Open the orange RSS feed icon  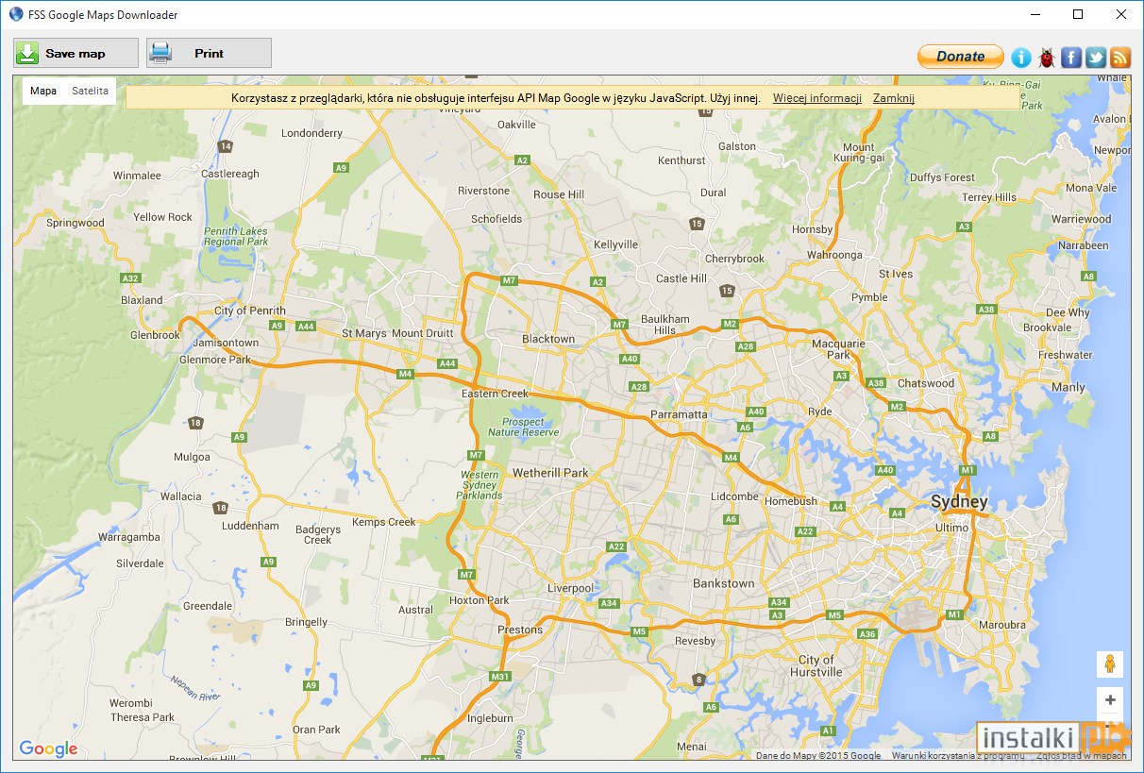1120,58
